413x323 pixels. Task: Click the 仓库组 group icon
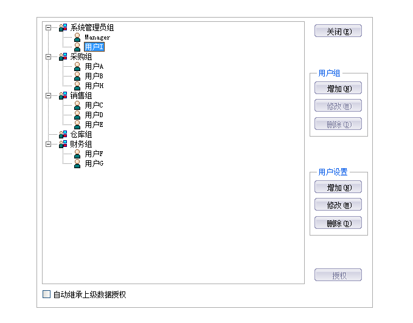coord(63,135)
